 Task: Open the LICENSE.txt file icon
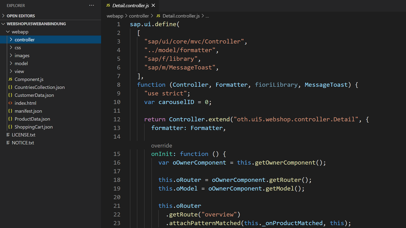[x=8, y=135]
